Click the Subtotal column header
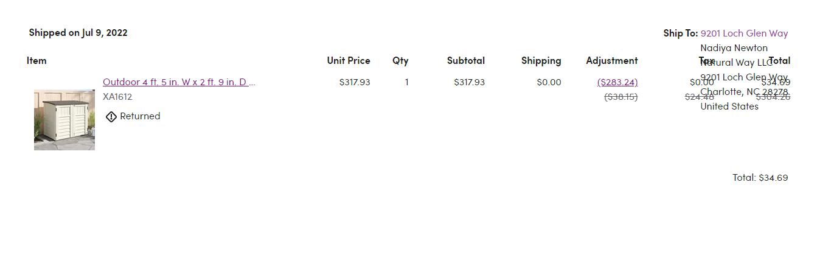 [466, 60]
